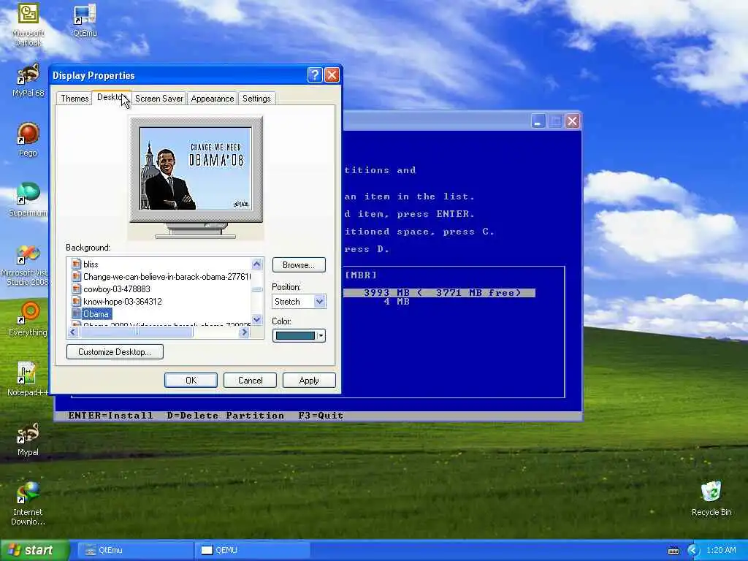Viewport: 748px width, 561px height.
Task: Select the Obama background entry
Action: click(96, 313)
